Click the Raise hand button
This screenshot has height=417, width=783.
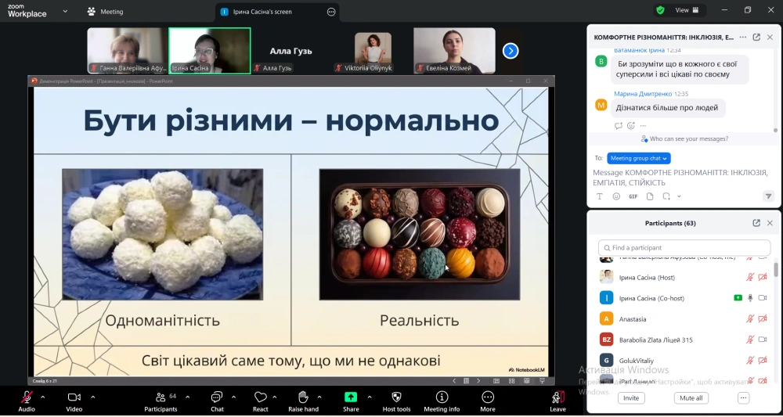pos(303,401)
